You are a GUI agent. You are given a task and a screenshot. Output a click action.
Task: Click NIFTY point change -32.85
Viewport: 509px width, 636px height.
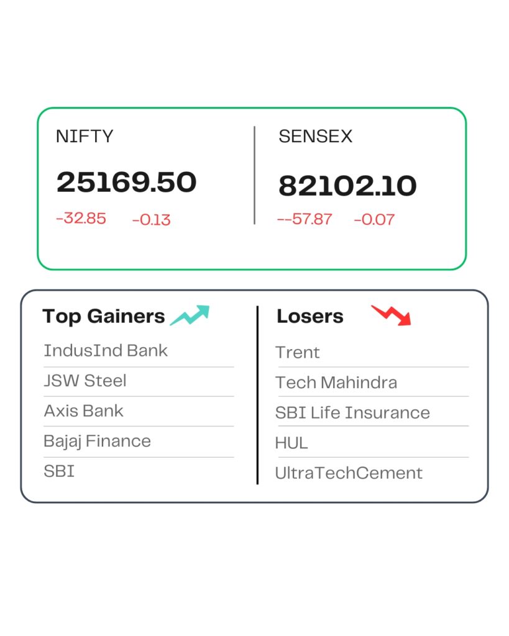pos(81,218)
